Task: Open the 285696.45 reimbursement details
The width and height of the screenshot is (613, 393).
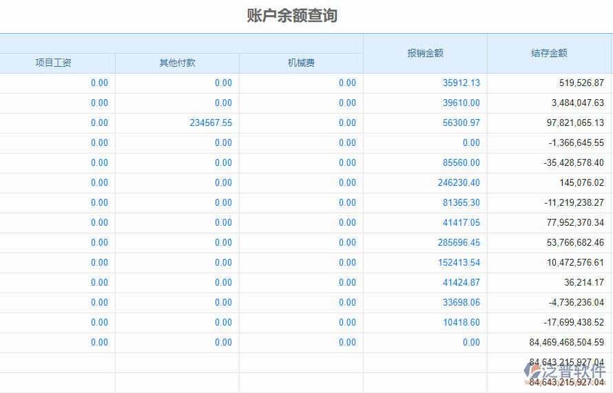Action: pos(458,243)
